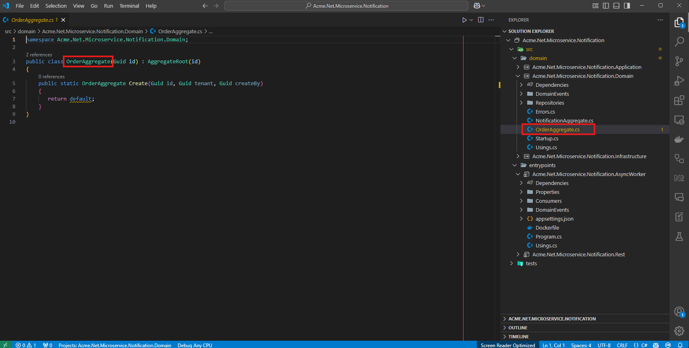Toggle the secondary side bar layout icon

627,6
